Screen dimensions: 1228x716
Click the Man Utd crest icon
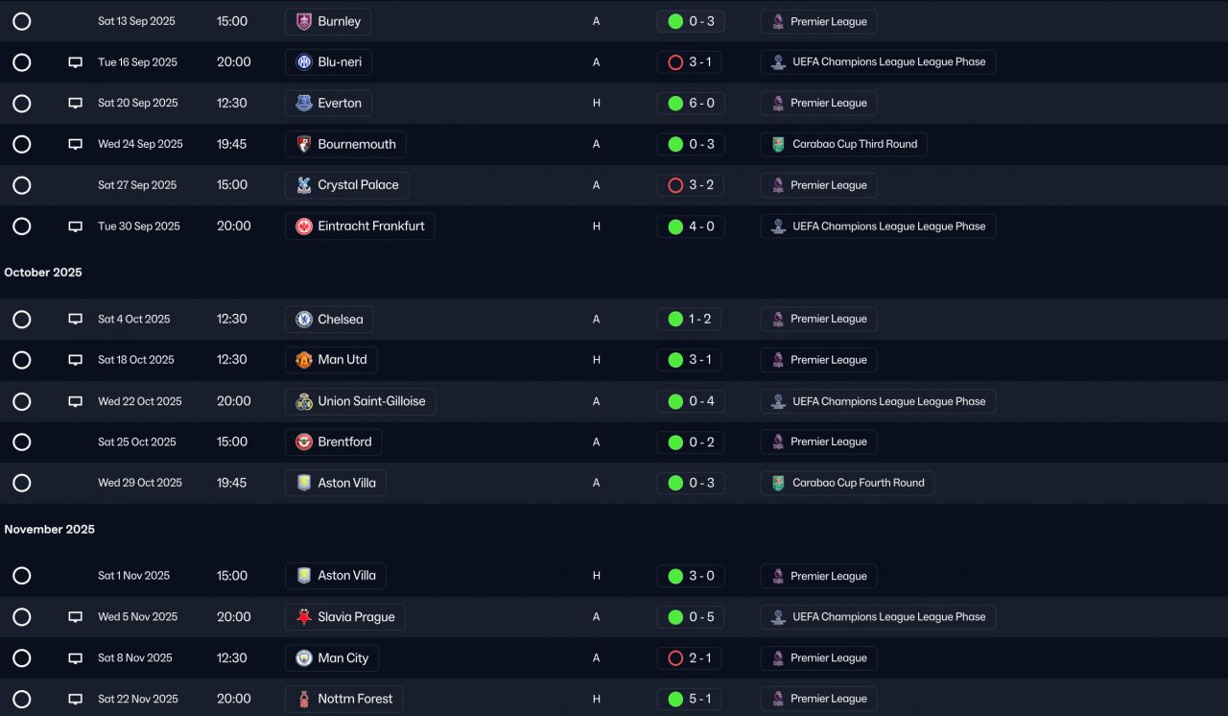pyautogui.click(x=304, y=360)
